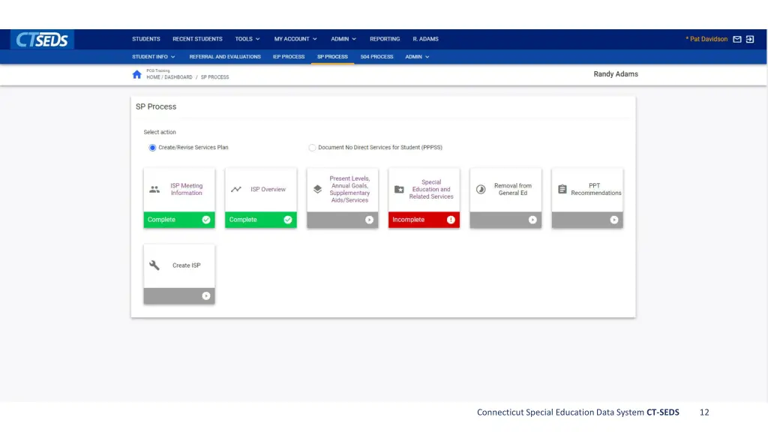Viewport: 768px width, 432px height.
Task: Click the logout icon in top bar
Action: 750,39
